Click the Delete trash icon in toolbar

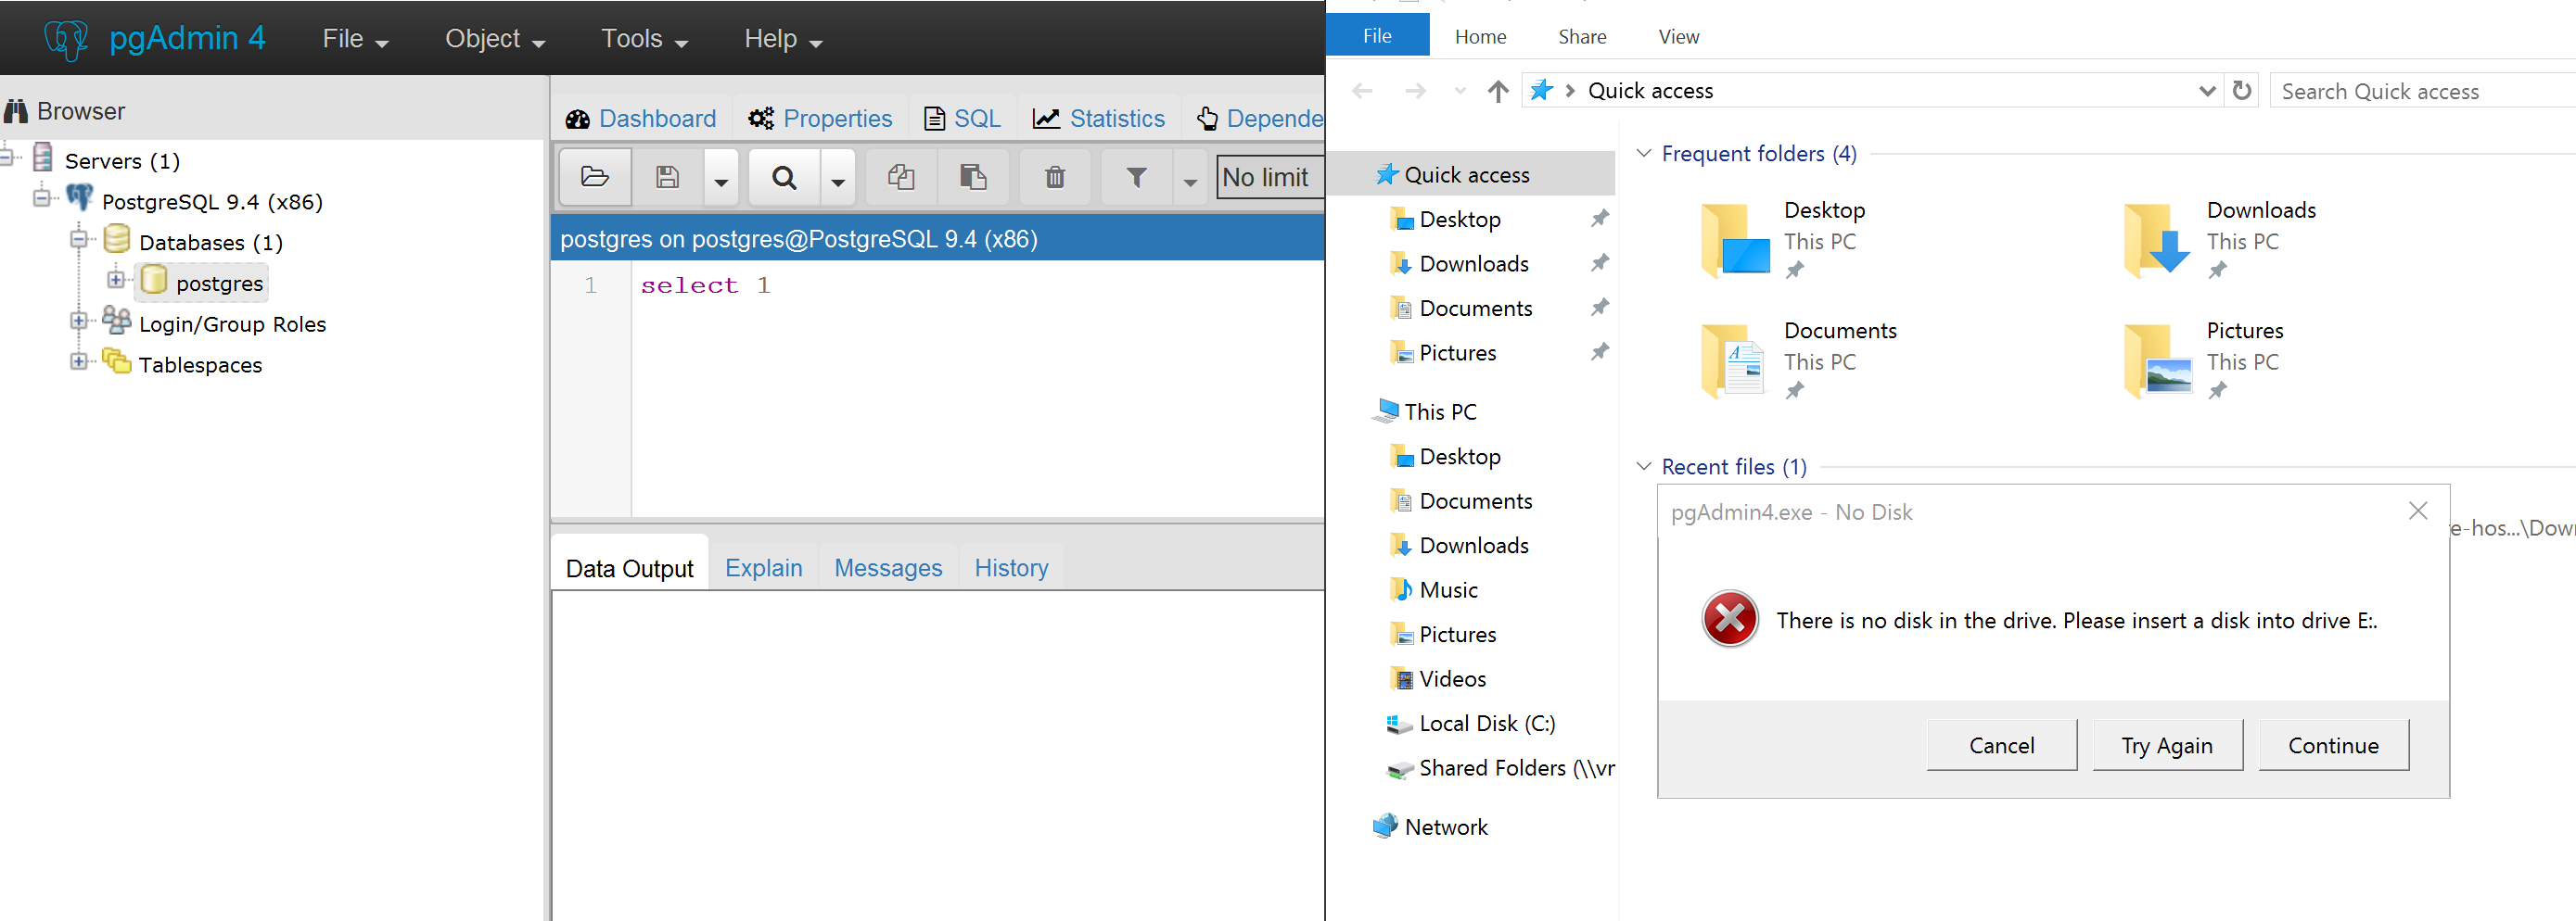tap(1054, 178)
